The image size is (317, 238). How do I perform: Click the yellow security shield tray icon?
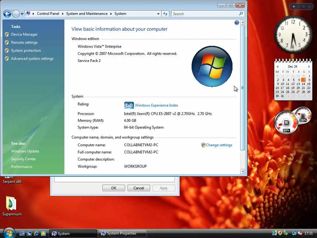[280, 233]
